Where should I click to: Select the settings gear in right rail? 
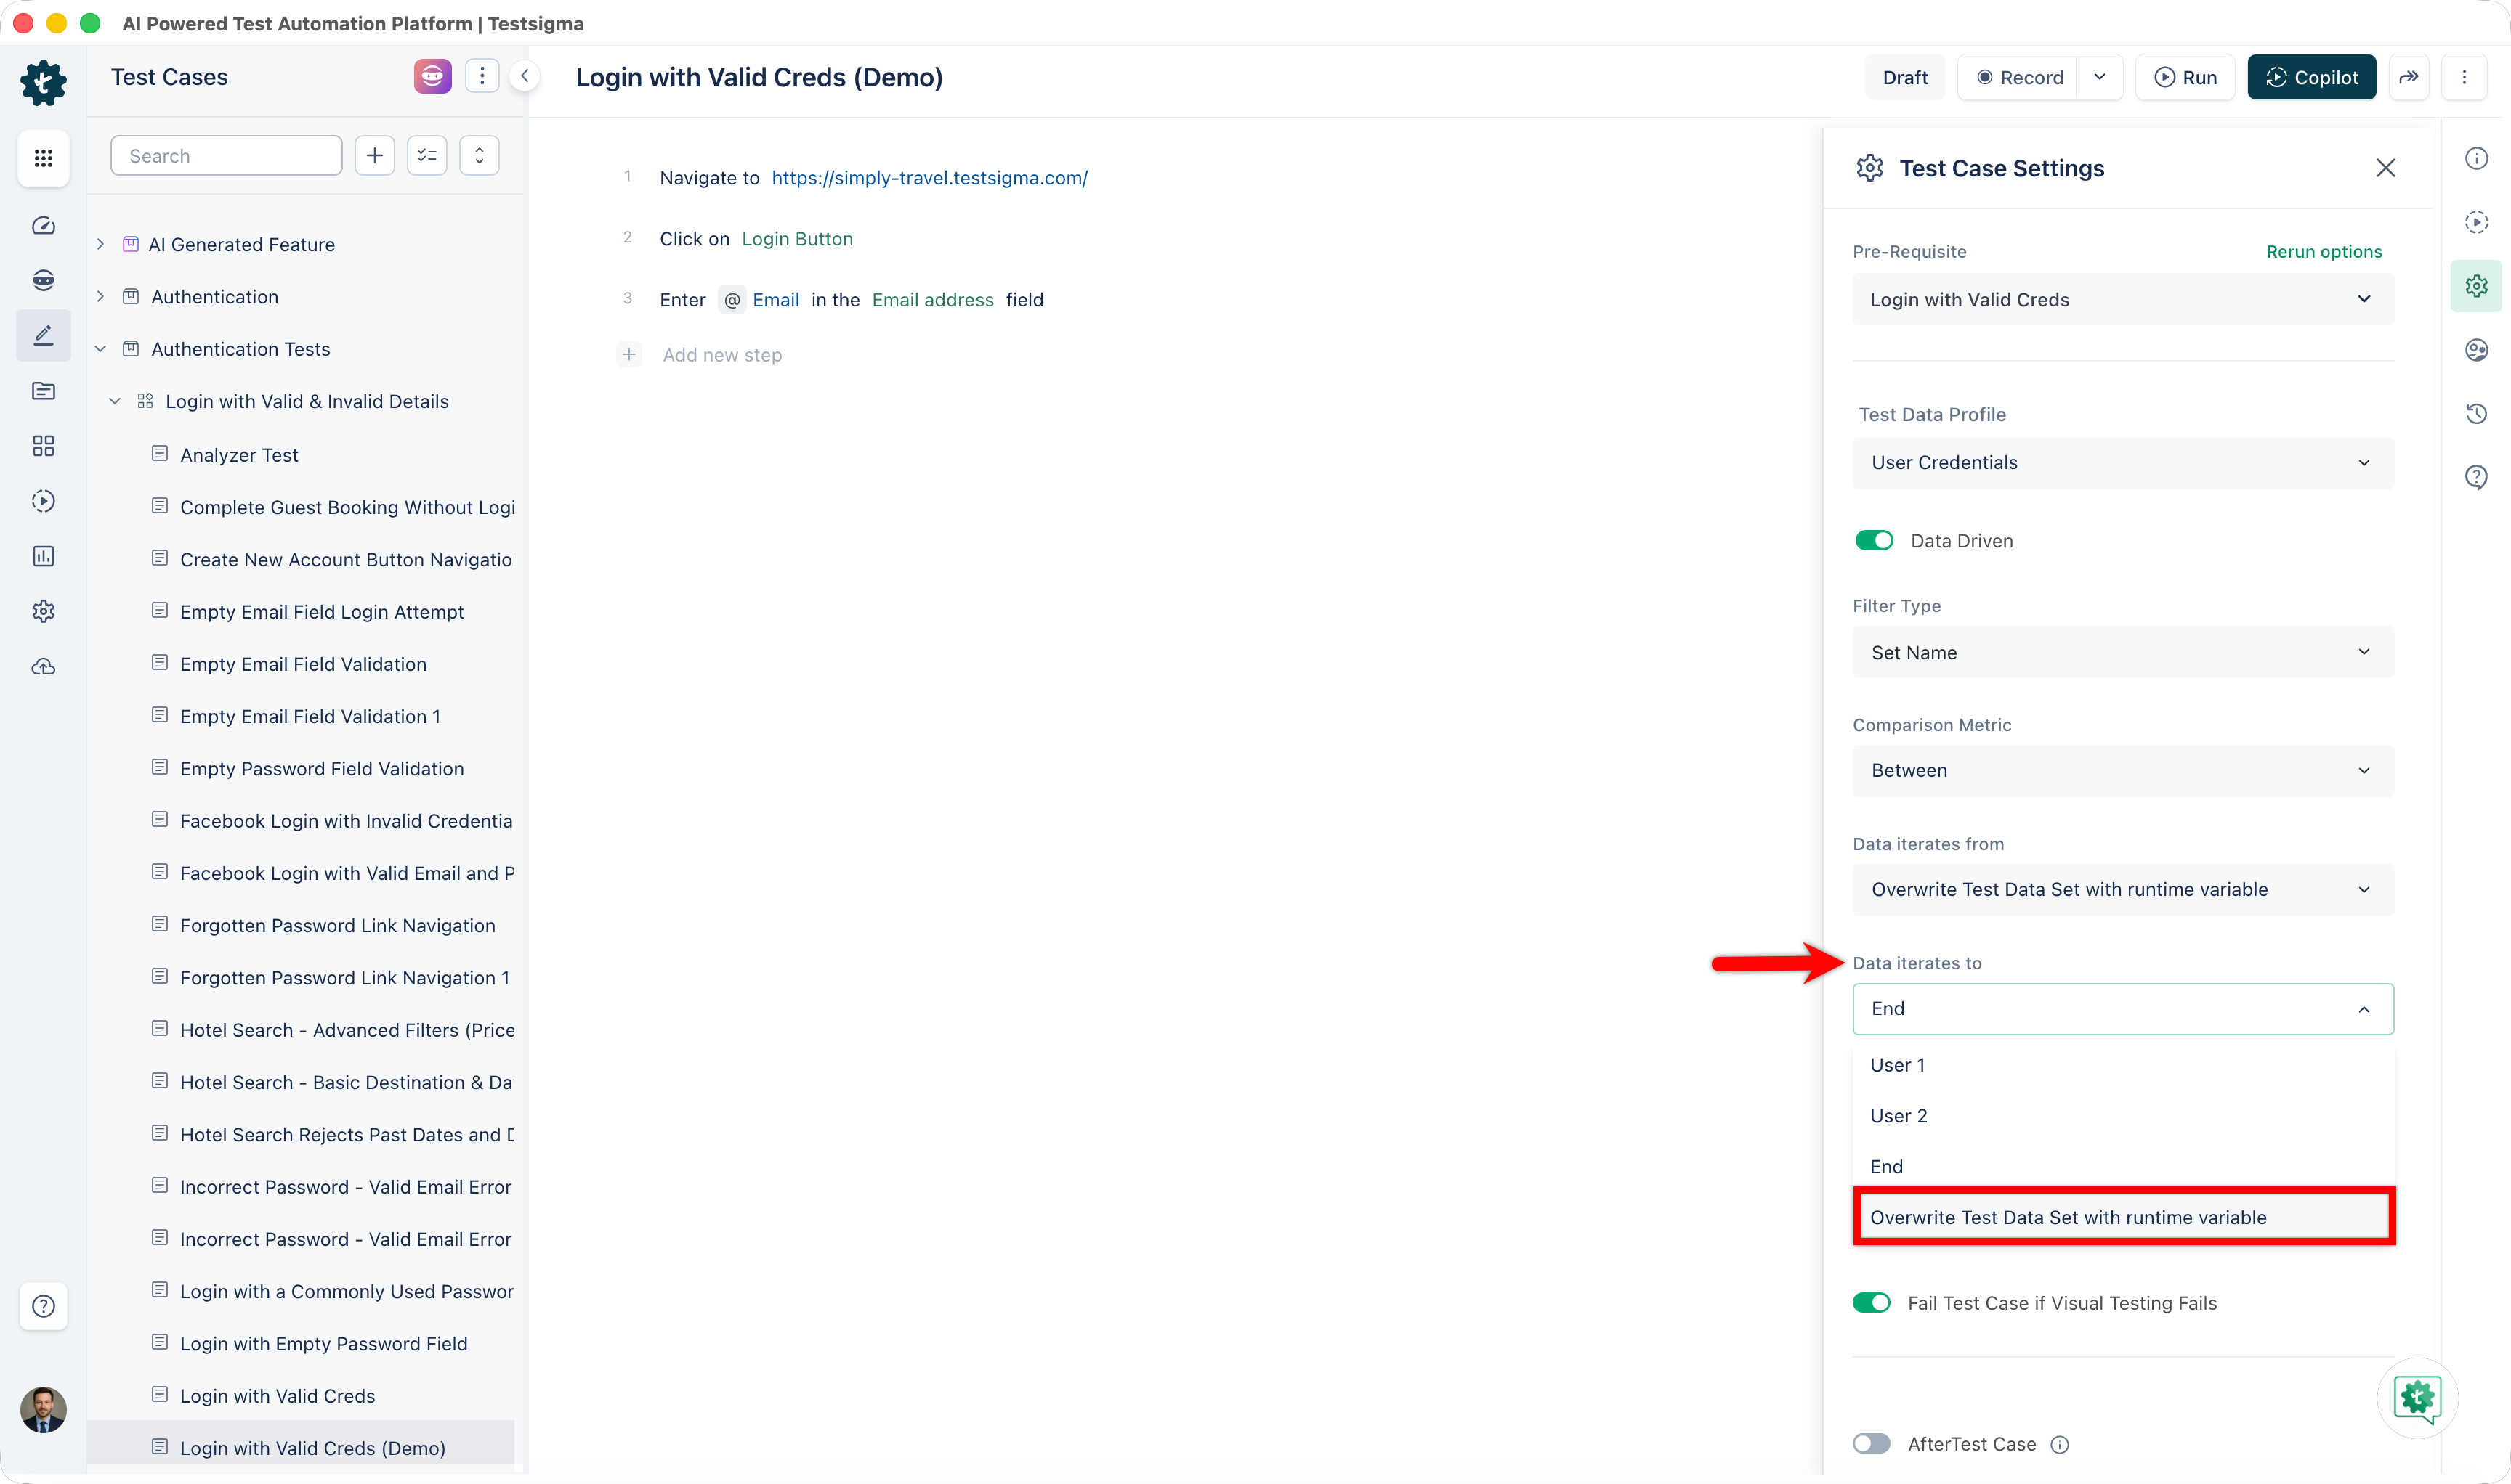(x=2477, y=286)
